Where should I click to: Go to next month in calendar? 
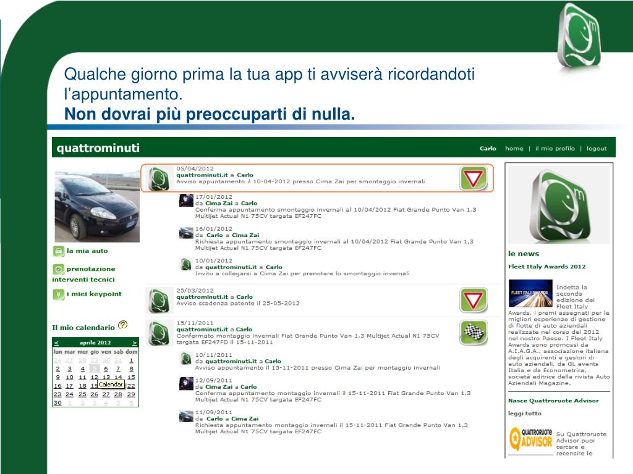pyautogui.click(x=134, y=343)
